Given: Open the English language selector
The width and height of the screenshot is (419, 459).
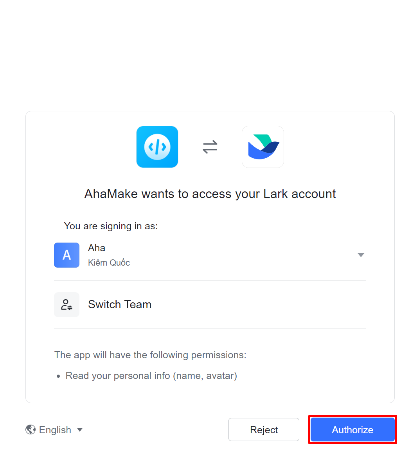Looking at the screenshot, I should 54,429.
